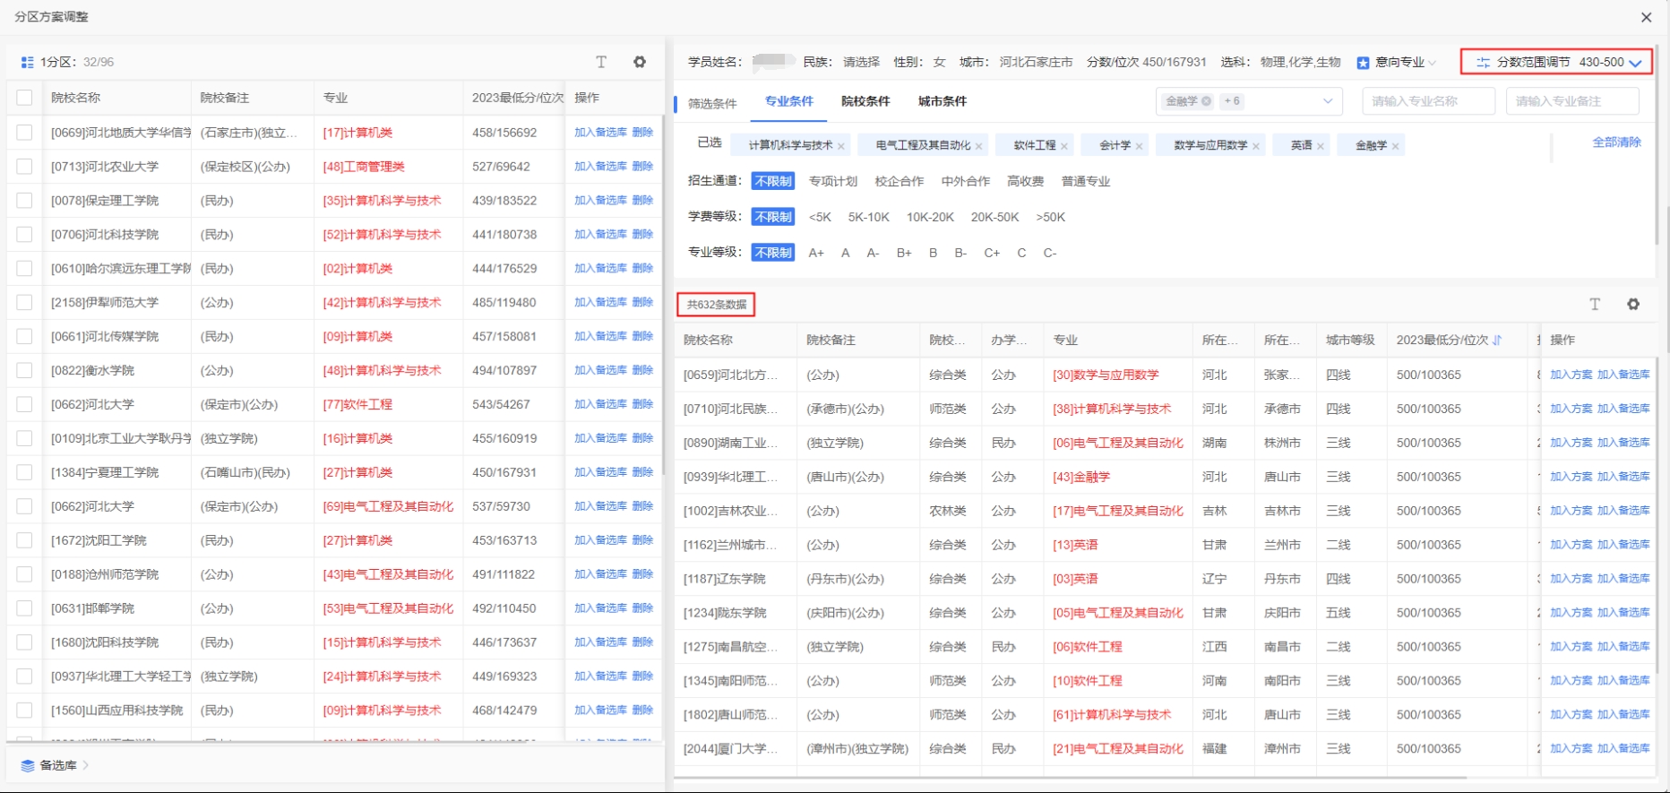Sort by 2023最低分/位次 arrow icon
The height and width of the screenshot is (793, 1670).
(x=1497, y=340)
